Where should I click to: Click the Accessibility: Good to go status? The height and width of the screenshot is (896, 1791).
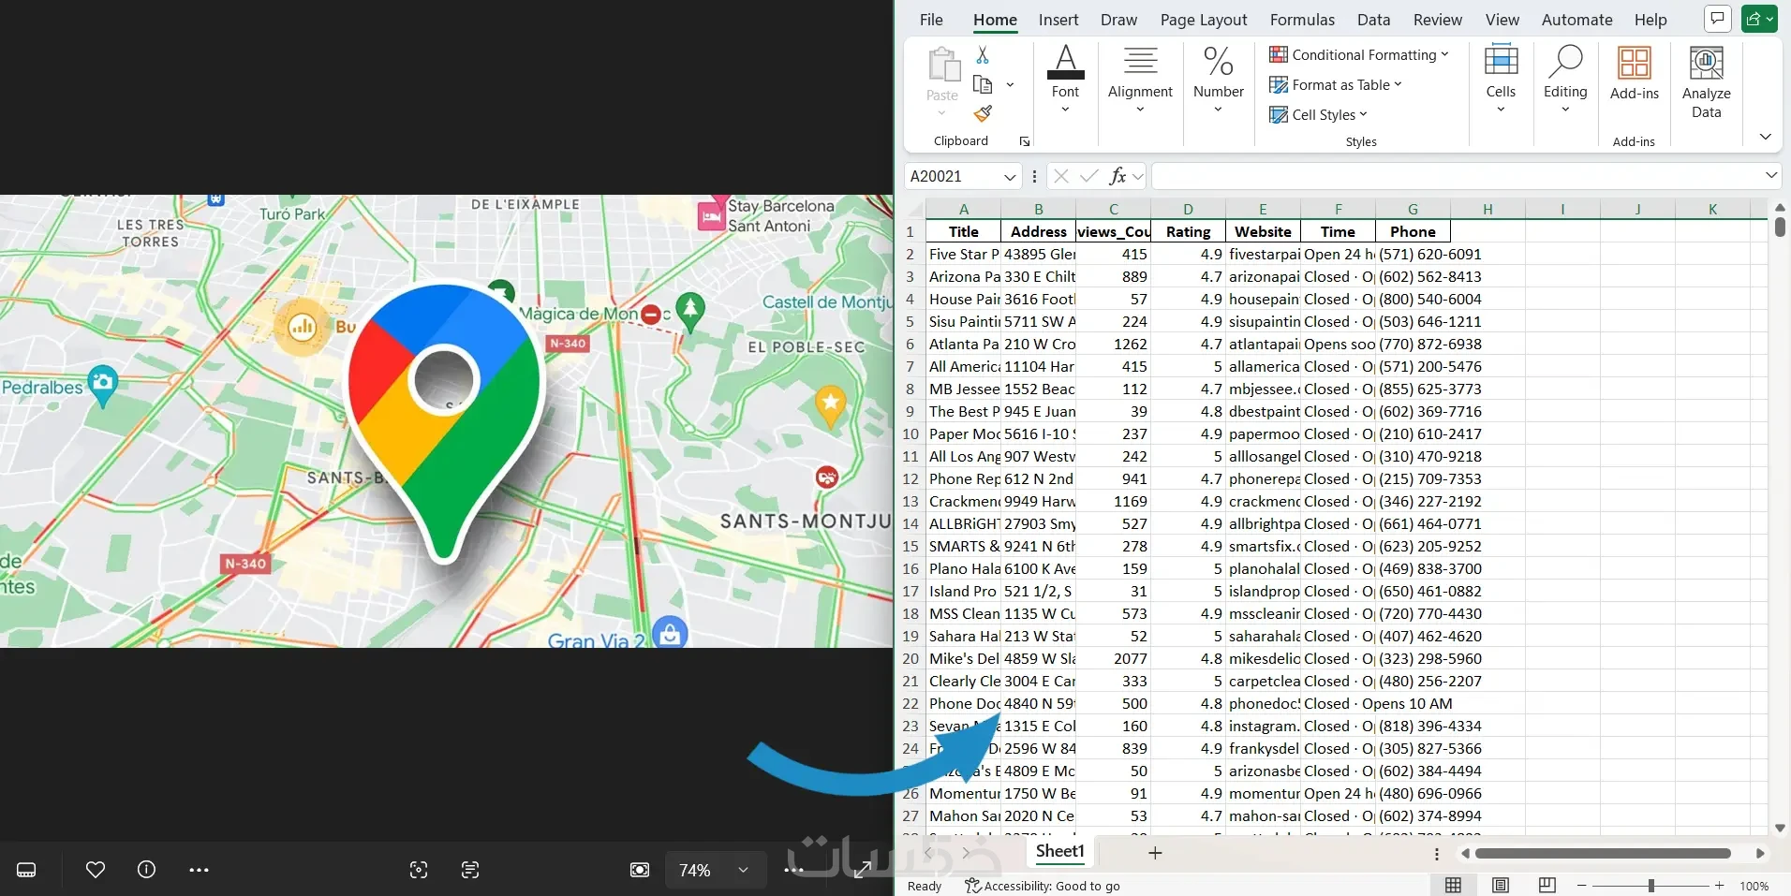point(1043,886)
